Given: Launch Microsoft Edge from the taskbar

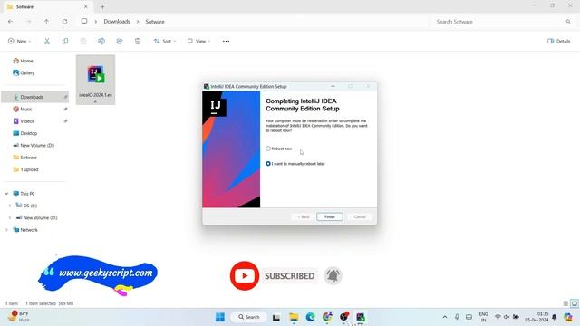Looking at the screenshot, I should click(x=310, y=317).
